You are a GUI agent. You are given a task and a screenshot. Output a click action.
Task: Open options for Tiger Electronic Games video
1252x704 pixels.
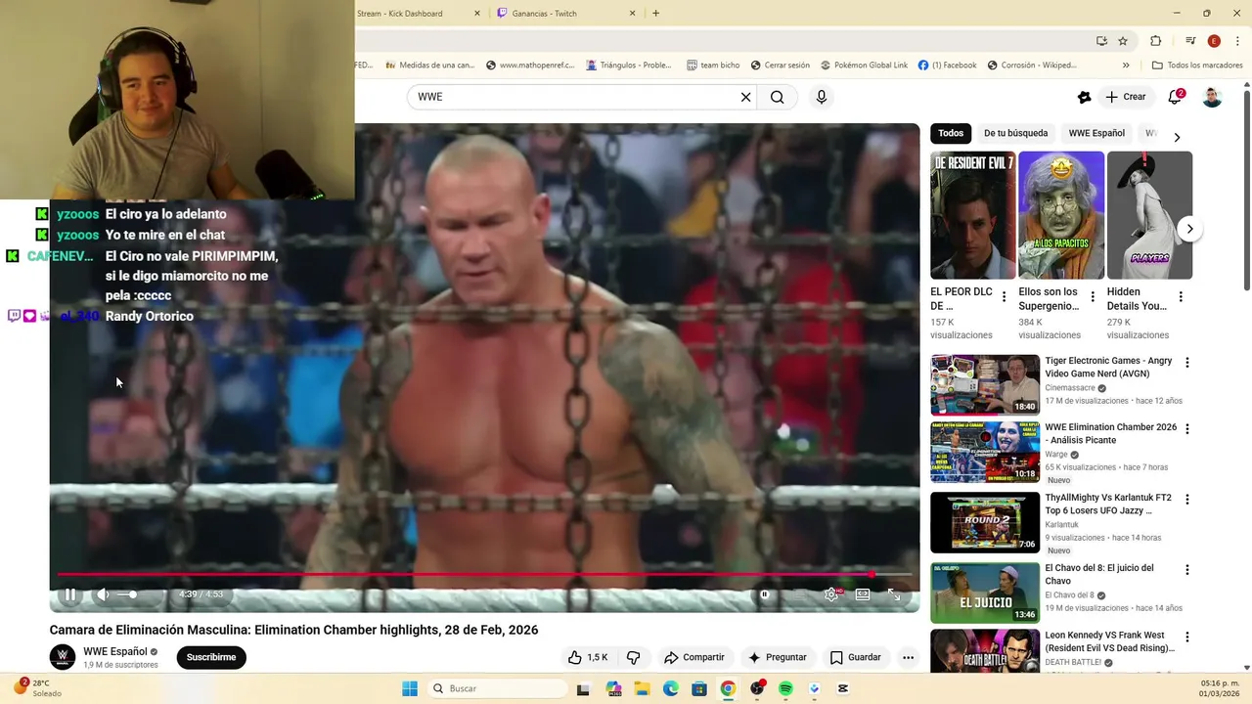(1187, 363)
